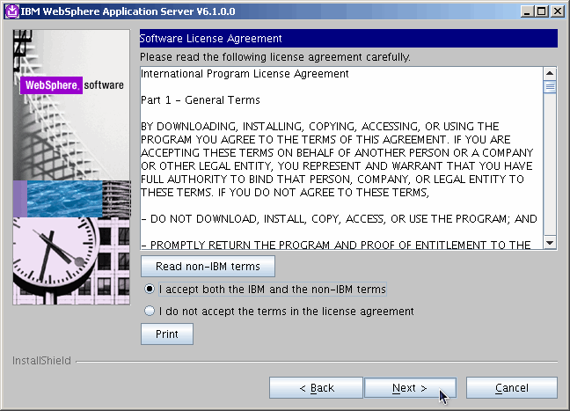Screen dimensions: 570x411
Task: Click inside the license agreement text area
Action: (x=341, y=158)
